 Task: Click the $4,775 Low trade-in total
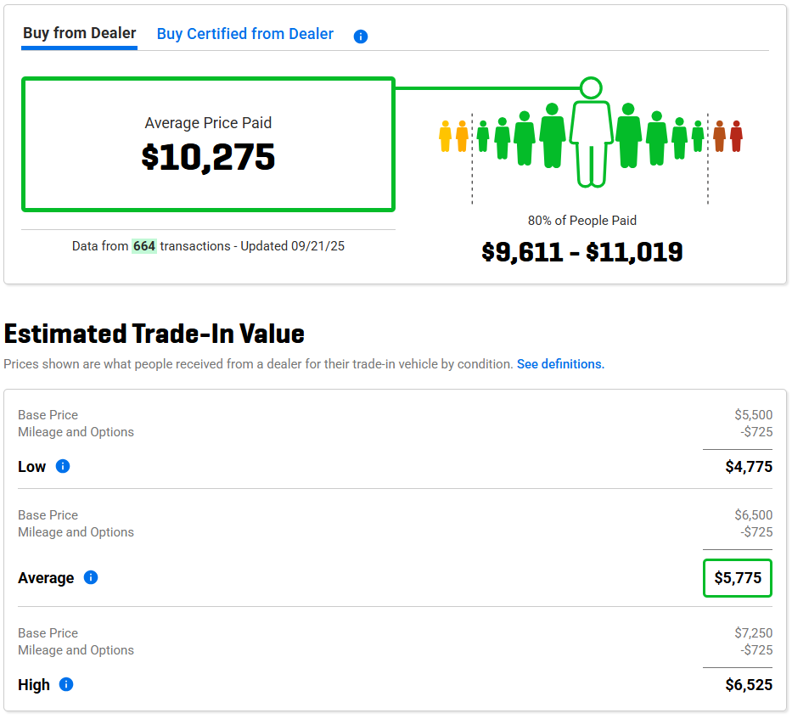[x=749, y=467]
